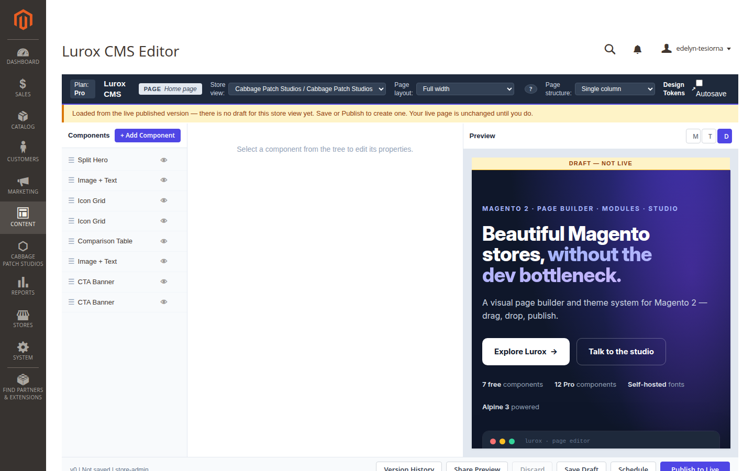The height and width of the screenshot is (471, 754).
Task: Click the user avatar icon
Action: [x=667, y=48]
